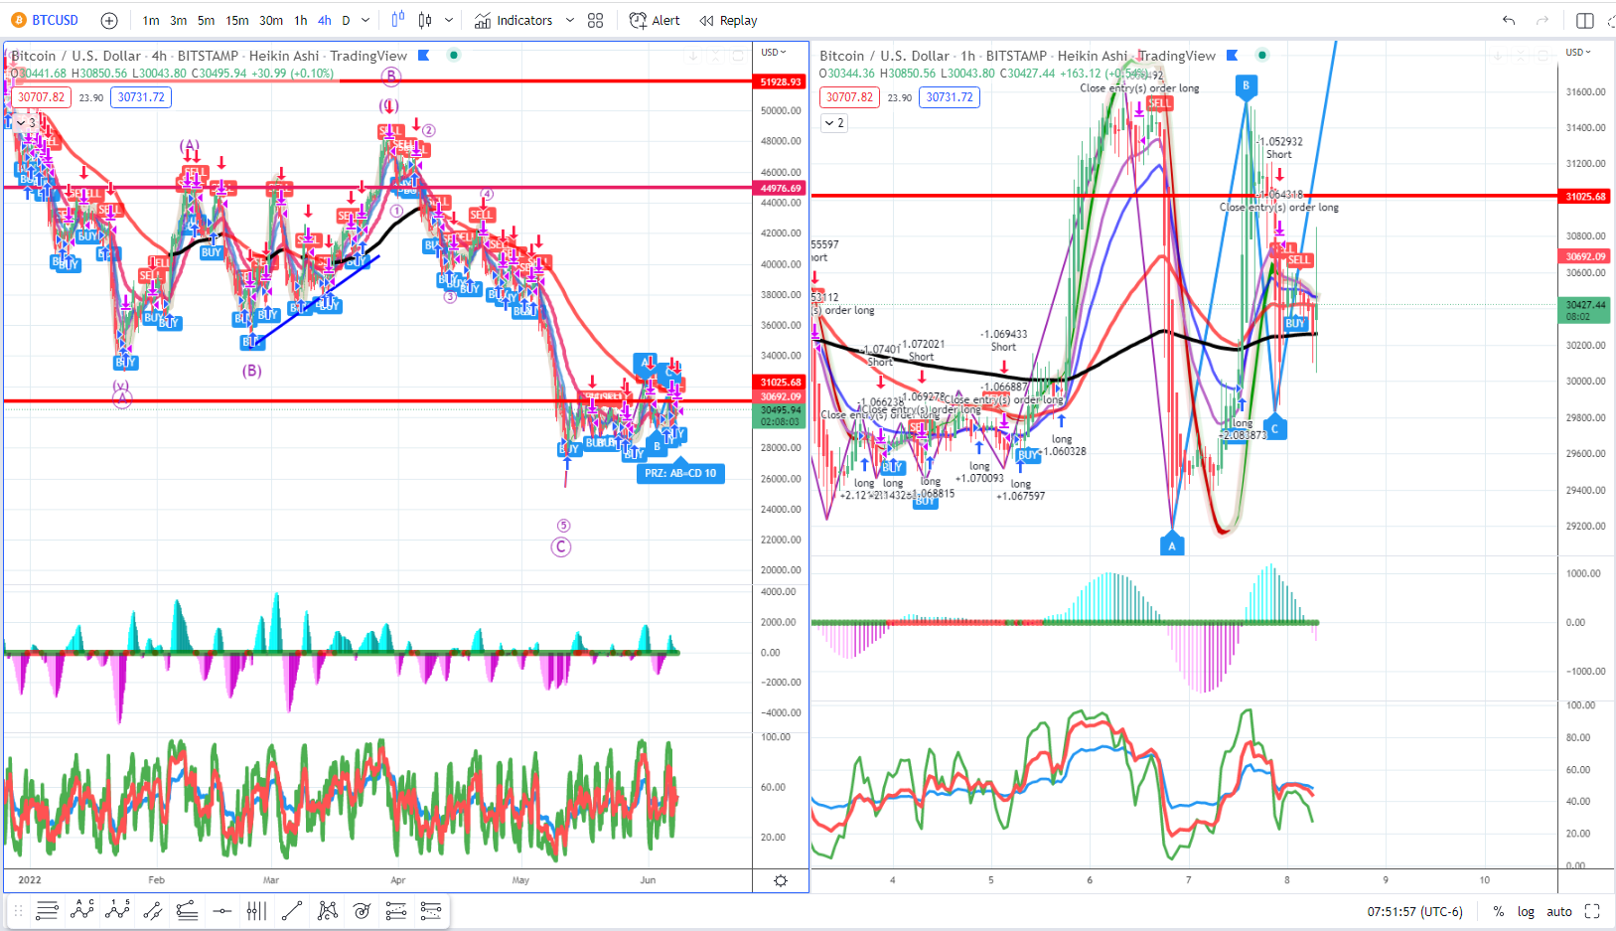The image size is (1616, 931).
Task: Open the Indicators dialog
Action: pyautogui.click(x=514, y=20)
